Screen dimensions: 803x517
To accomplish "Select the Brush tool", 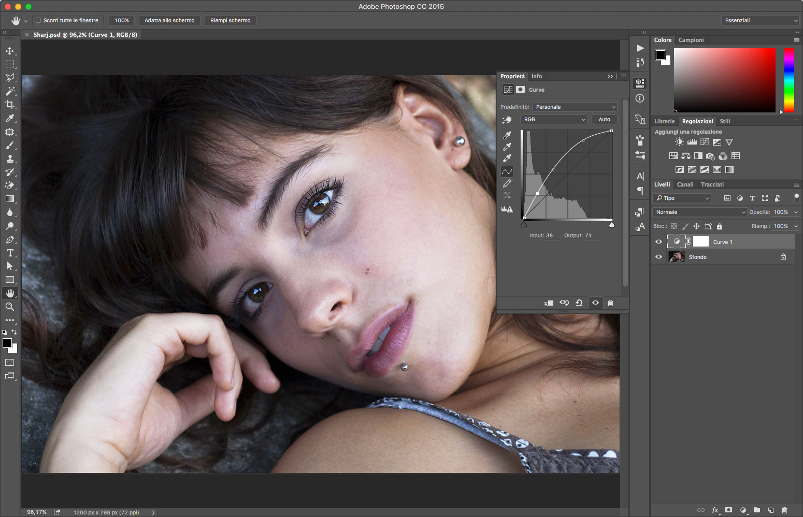I will [10, 145].
